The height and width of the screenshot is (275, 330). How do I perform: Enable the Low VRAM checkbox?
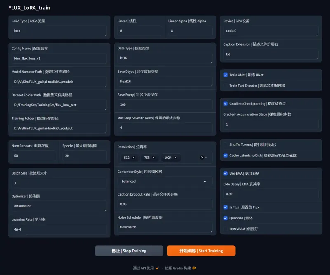pyautogui.click(x=225, y=229)
